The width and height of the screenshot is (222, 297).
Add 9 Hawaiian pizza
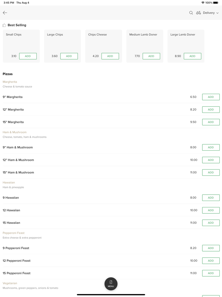tap(211, 197)
